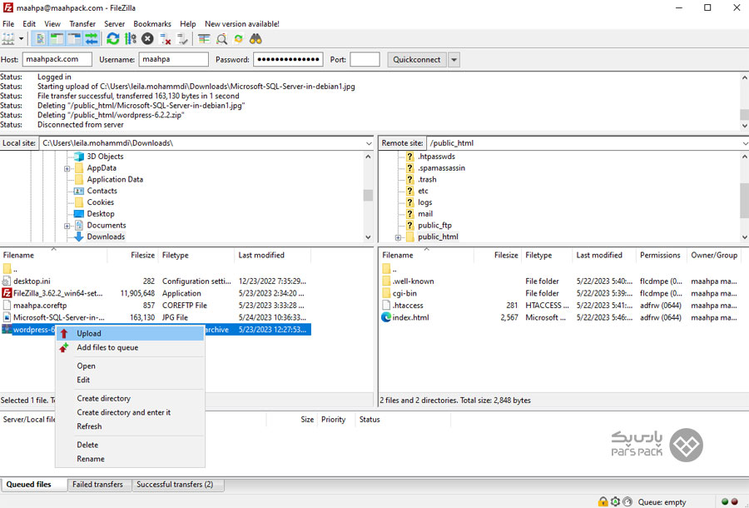Refresh file and folder lists
Screen dimensions: 749x508
click(x=113, y=39)
